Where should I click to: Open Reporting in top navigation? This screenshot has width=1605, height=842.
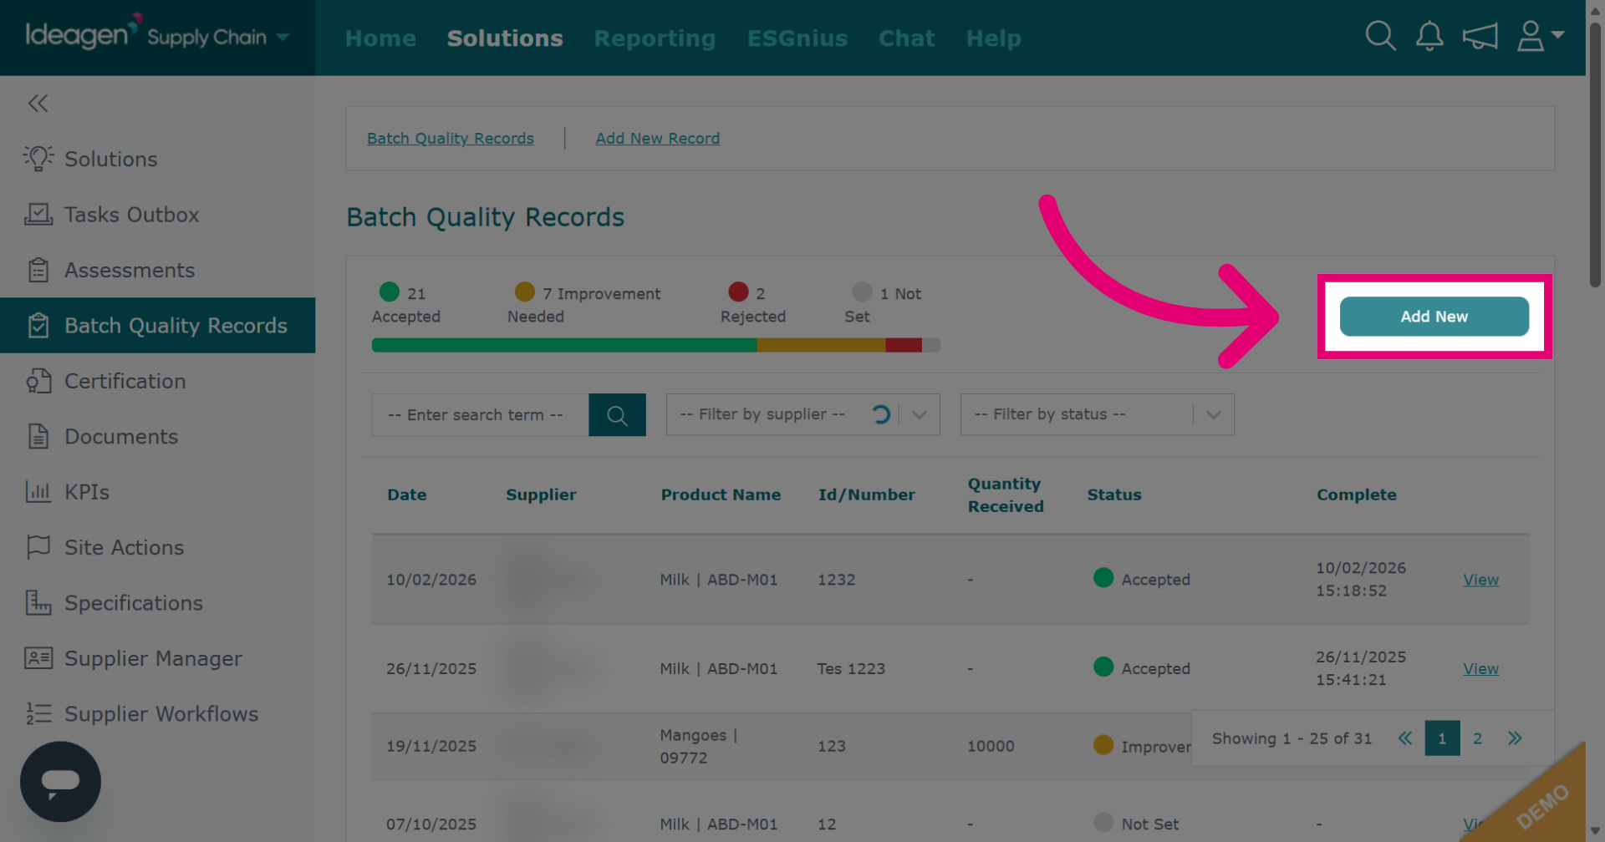(655, 38)
